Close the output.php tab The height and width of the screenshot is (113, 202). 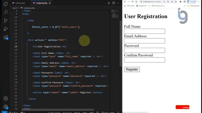point(50,3)
